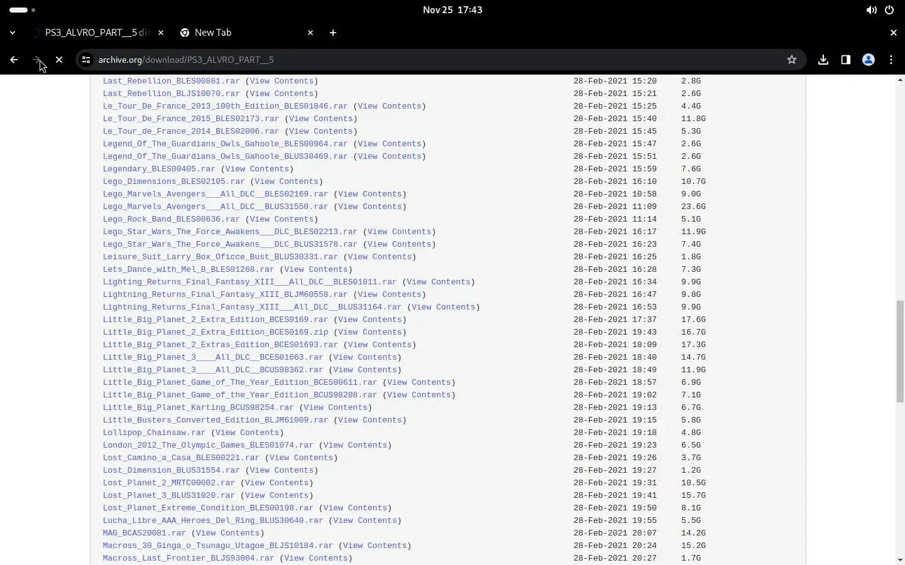
Task: Select the 17.6G size value
Action: pos(693,320)
